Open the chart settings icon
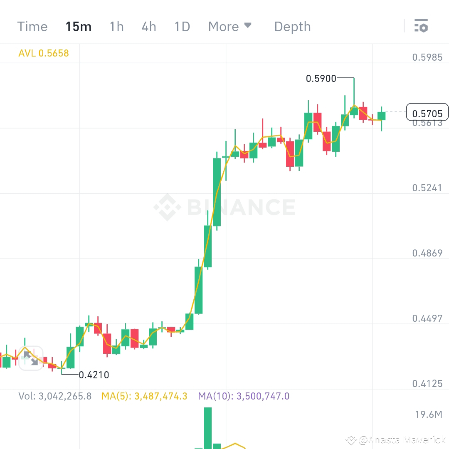 tap(422, 26)
